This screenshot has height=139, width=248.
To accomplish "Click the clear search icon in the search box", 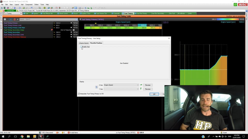I will 77,19.
